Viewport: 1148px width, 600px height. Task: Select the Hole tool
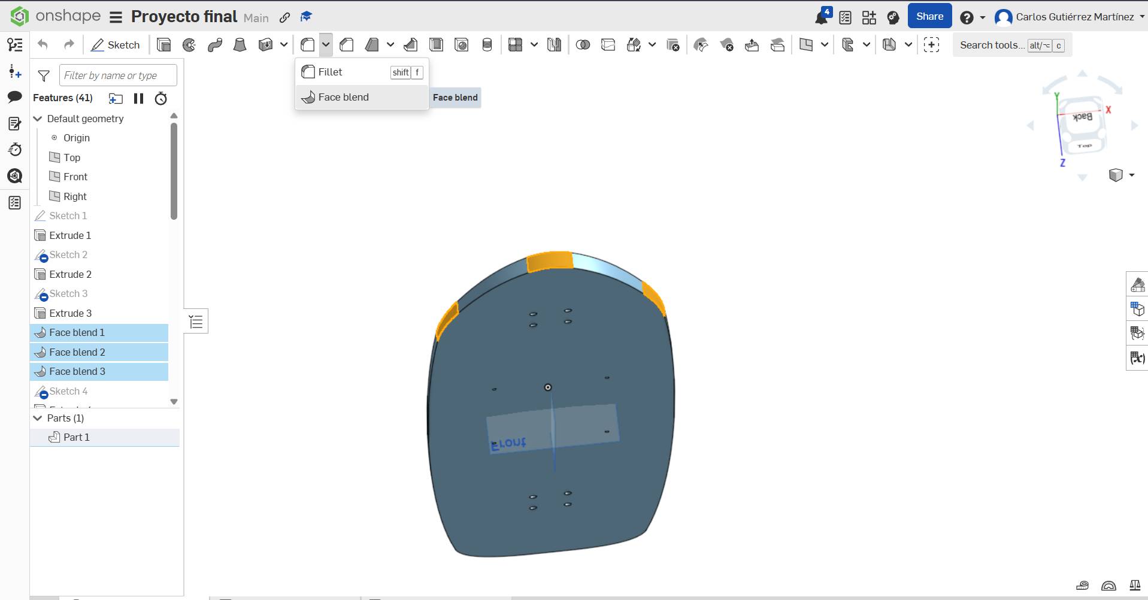pos(462,45)
